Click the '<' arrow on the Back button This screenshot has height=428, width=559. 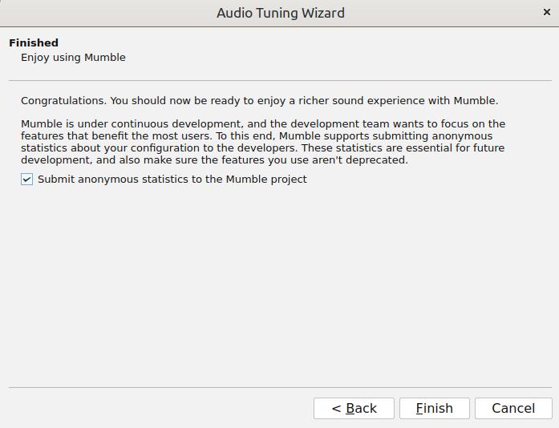tap(336, 409)
